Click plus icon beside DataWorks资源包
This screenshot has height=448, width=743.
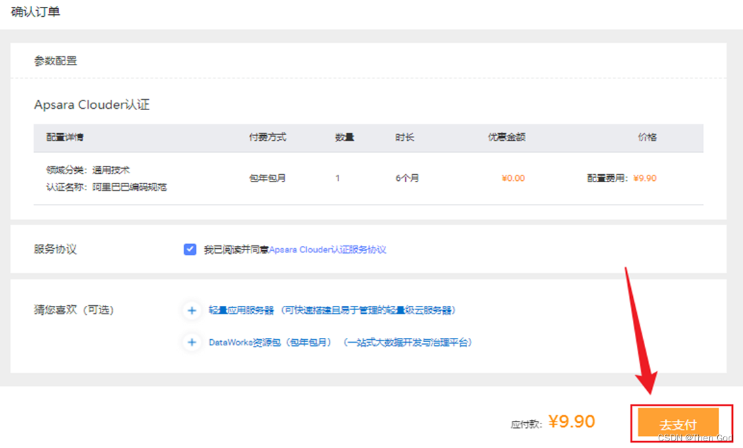tap(192, 343)
